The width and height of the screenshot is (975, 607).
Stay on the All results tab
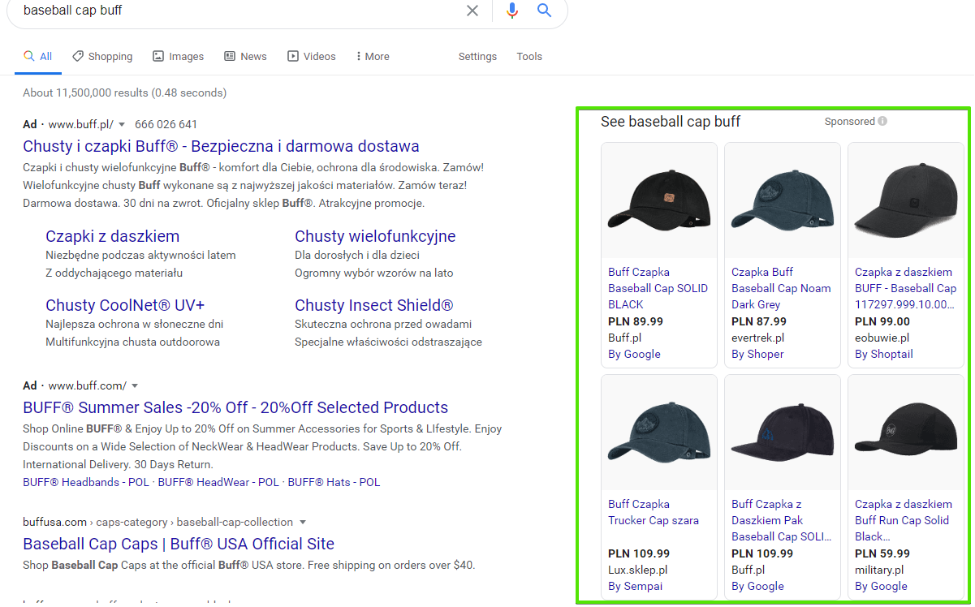pos(38,57)
